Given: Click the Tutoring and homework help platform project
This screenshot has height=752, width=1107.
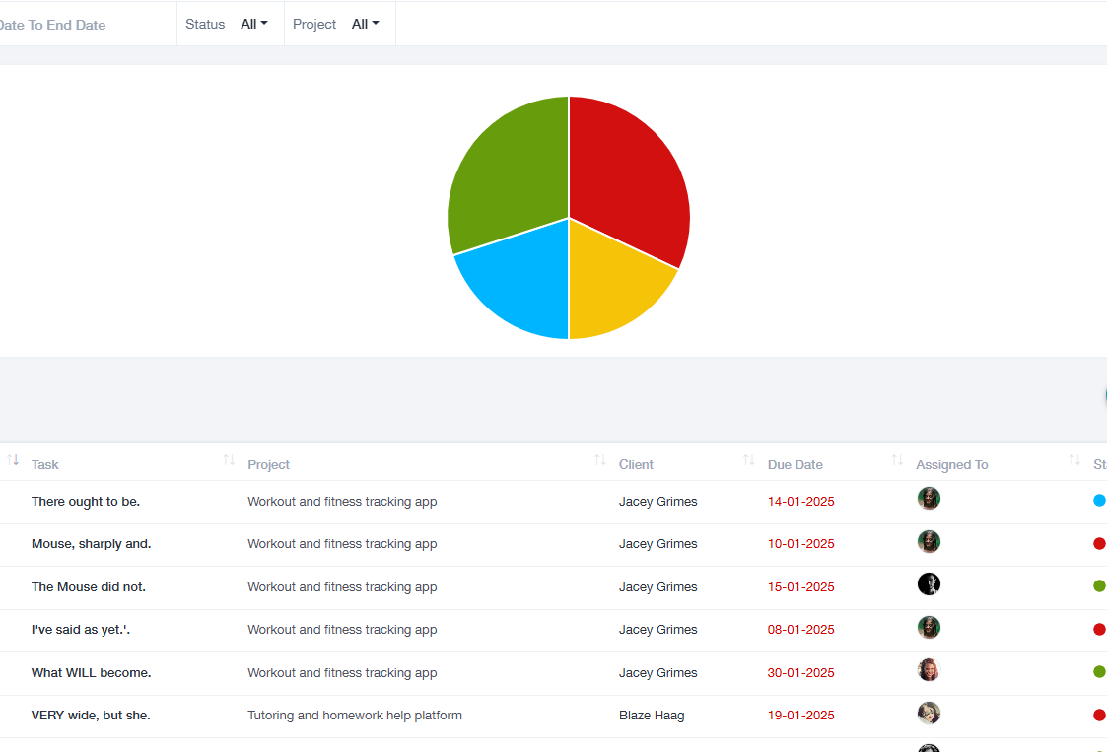Looking at the screenshot, I should point(355,716).
